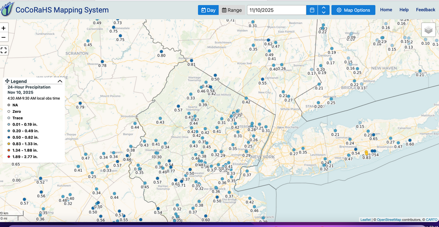Open the Leaflet attribution link
This screenshot has width=439, height=227.
click(365, 219)
